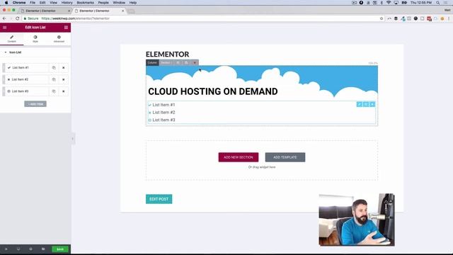Open the View menu in the menu bar
This screenshot has width=453, height=255.
click(54, 3)
